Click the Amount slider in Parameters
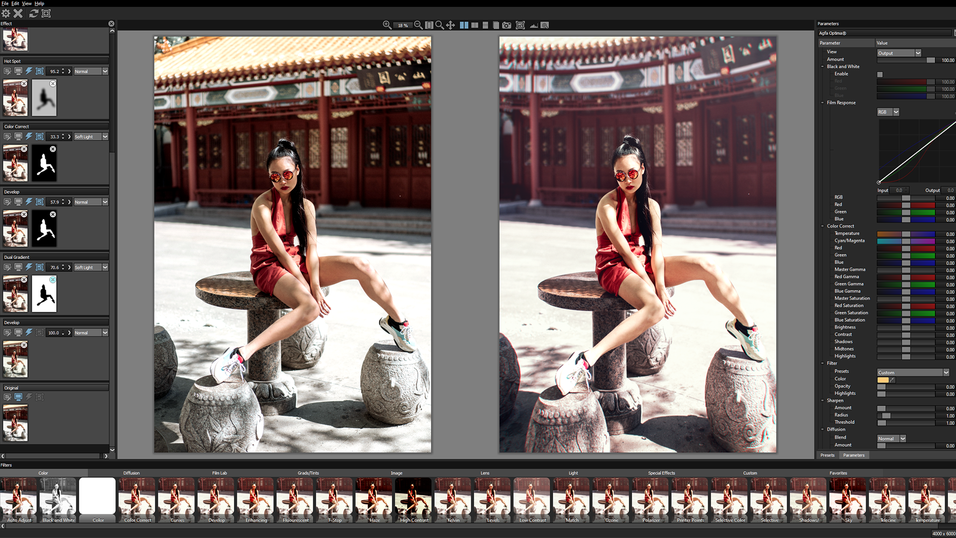956x538 pixels. [906, 60]
